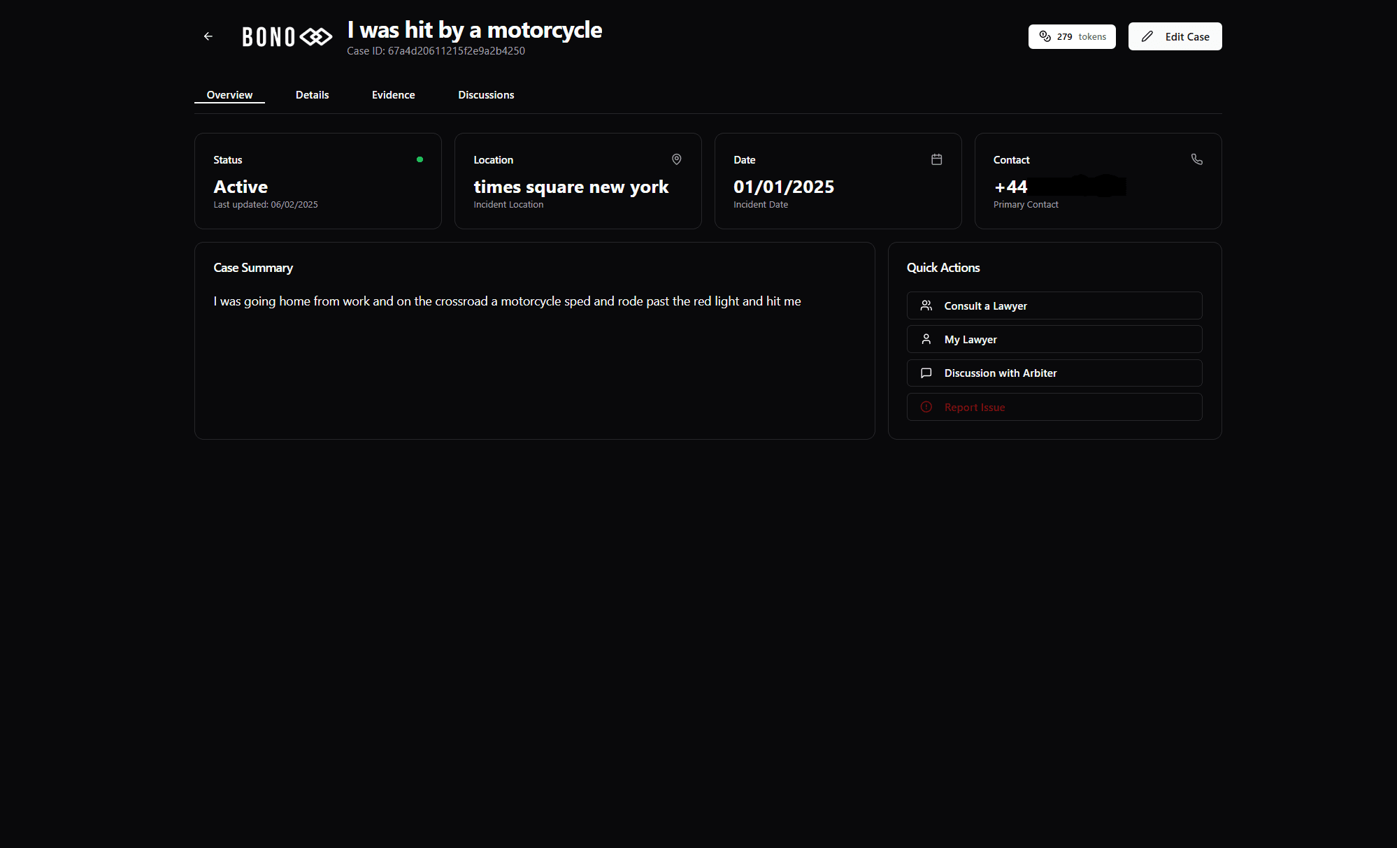
Task: Select Consult a Lawyer action
Action: click(1054, 306)
